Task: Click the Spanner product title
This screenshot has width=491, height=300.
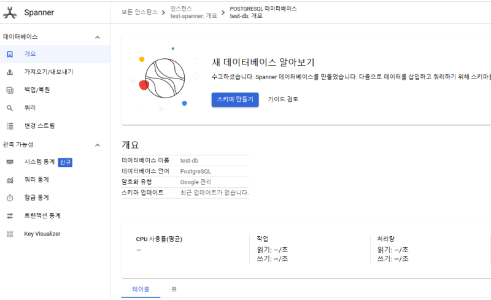Action: 39,12
